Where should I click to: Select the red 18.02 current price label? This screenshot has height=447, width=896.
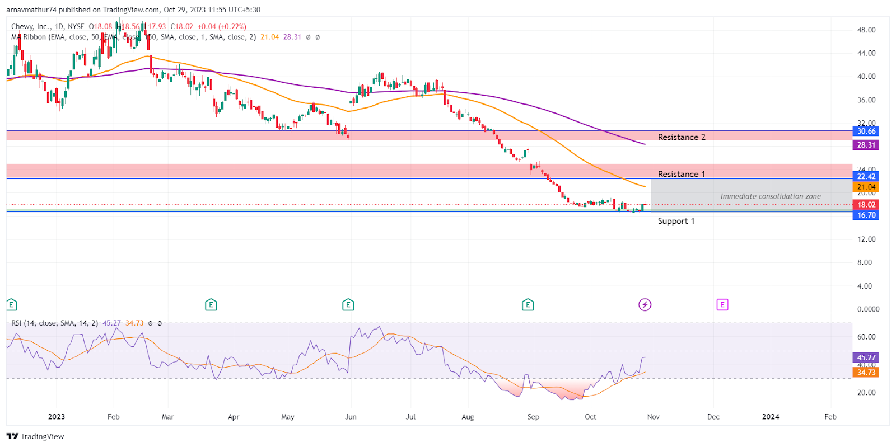pyautogui.click(x=866, y=205)
